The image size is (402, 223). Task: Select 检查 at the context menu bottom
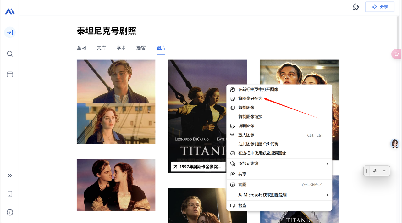coord(279,206)
